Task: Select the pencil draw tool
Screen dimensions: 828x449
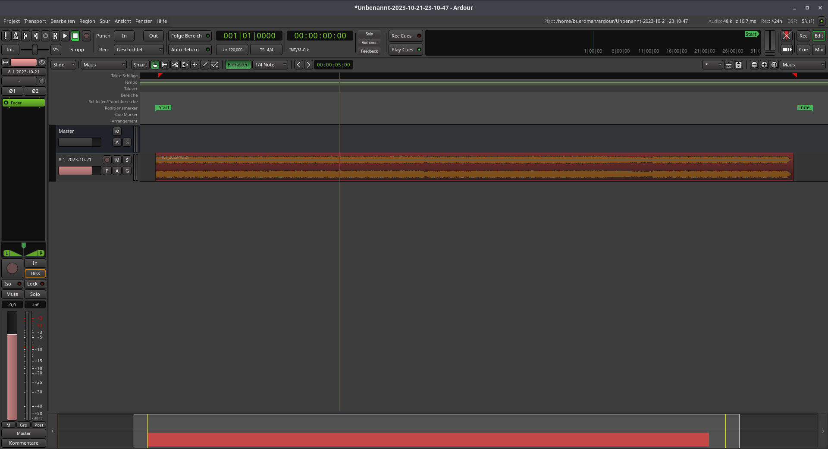Action: [205, 65]
